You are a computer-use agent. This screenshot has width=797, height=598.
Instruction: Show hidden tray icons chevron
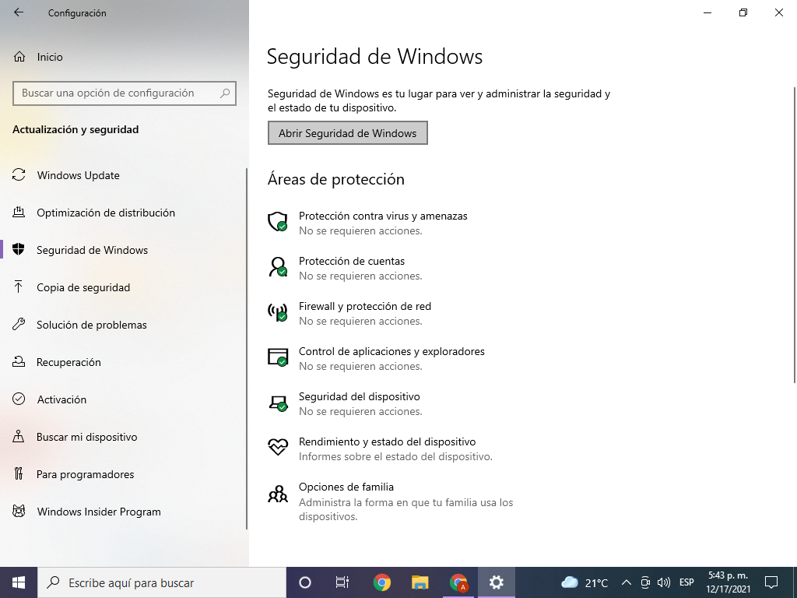coord(627,582)
